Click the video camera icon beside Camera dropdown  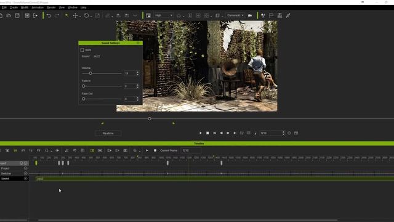coord(250,15)
